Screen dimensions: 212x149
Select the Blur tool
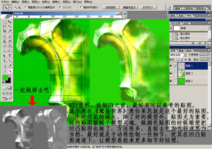(x=4, y=50)
